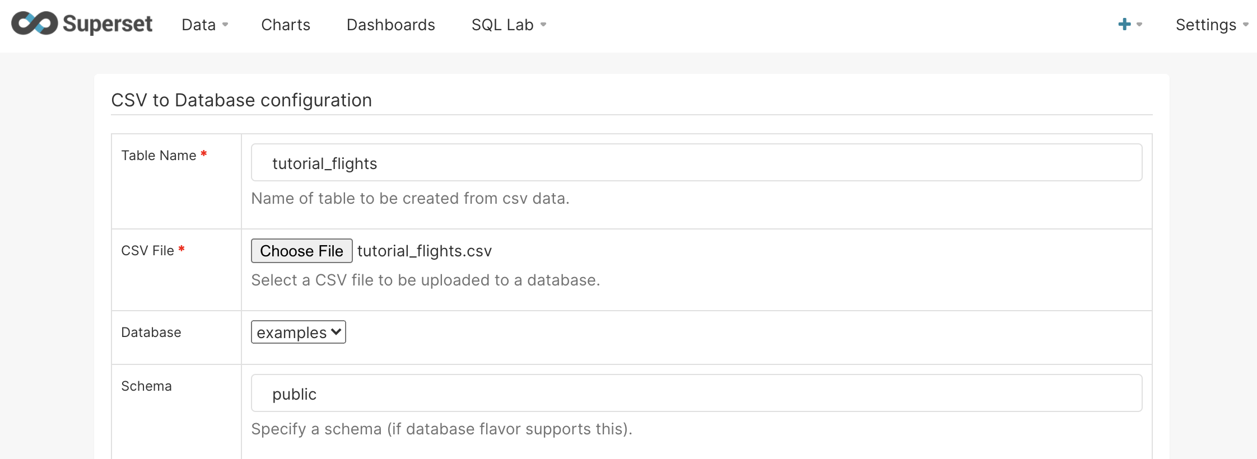Image resolution: width=1257 pixels, height=459 pixels.
Task: Click the selected file name tutorial_flights.csv
Action: 425,251
